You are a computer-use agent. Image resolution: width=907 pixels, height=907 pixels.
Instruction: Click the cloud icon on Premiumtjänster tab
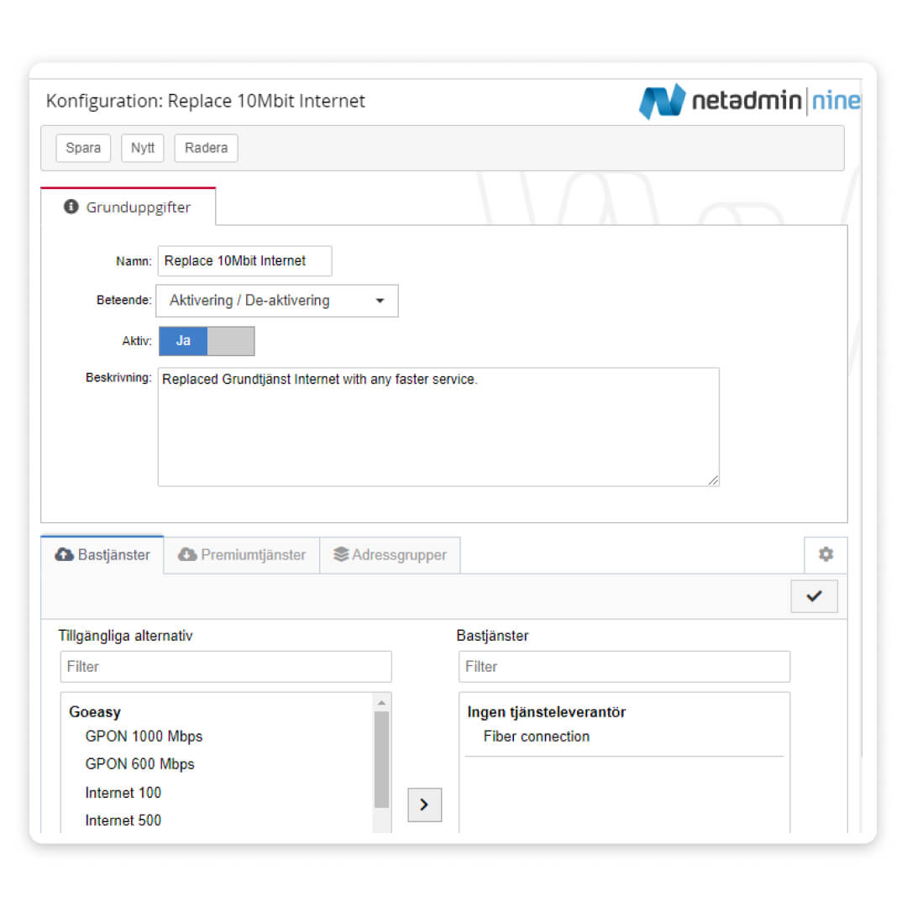tap(187, 554)
